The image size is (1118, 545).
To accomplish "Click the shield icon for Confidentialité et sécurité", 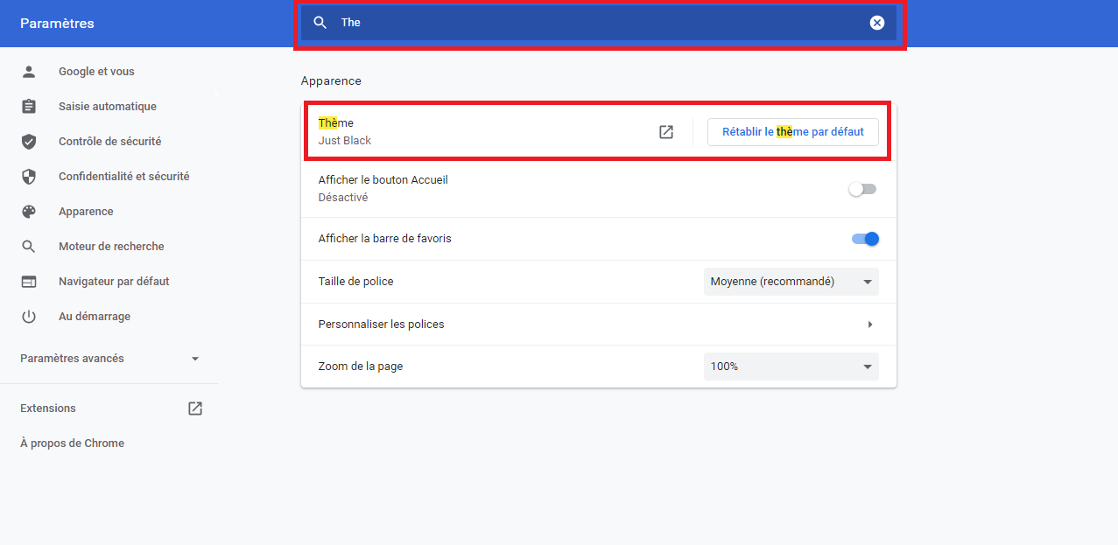I will click(x=29, y=177).
